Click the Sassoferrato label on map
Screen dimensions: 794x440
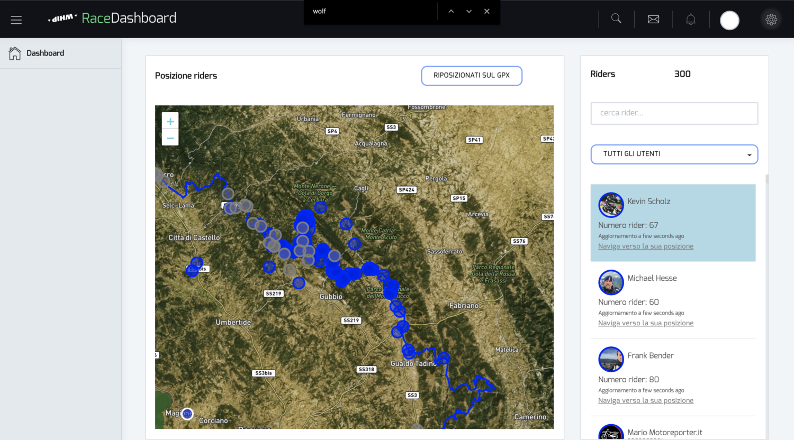pyautogui.click(x=445, y=252)
